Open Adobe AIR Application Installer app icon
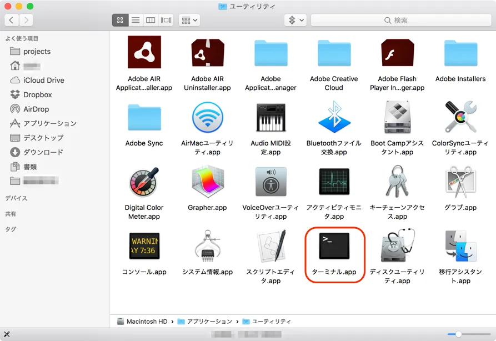The height and width of the screenshot is (341, 496). (x=144, y=52)
